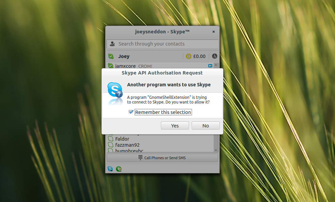Close the Skype main window

tap(213, 32)
